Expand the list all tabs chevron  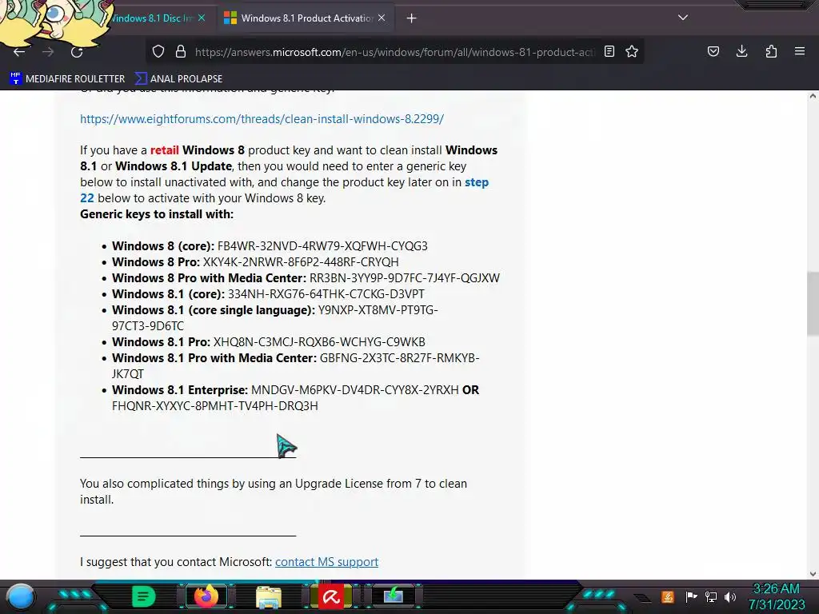tap(683, 18)
